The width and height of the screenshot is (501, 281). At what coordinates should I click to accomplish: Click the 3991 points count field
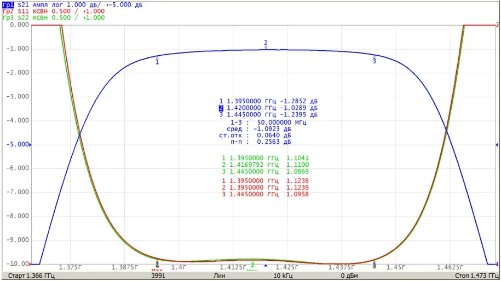[x=158, y=276]
